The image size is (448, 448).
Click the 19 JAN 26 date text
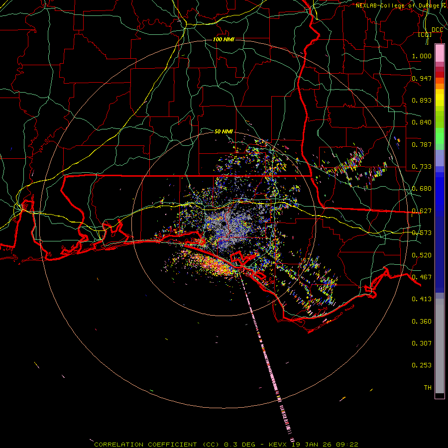pyautogui.click(x=311, y=445)
